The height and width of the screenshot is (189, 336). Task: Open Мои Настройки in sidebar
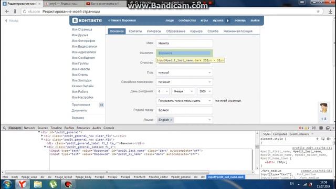coord(82,98)
